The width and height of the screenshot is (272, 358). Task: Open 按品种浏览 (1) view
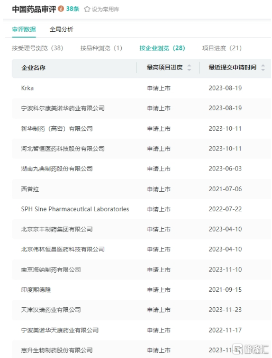pos(101,48)
